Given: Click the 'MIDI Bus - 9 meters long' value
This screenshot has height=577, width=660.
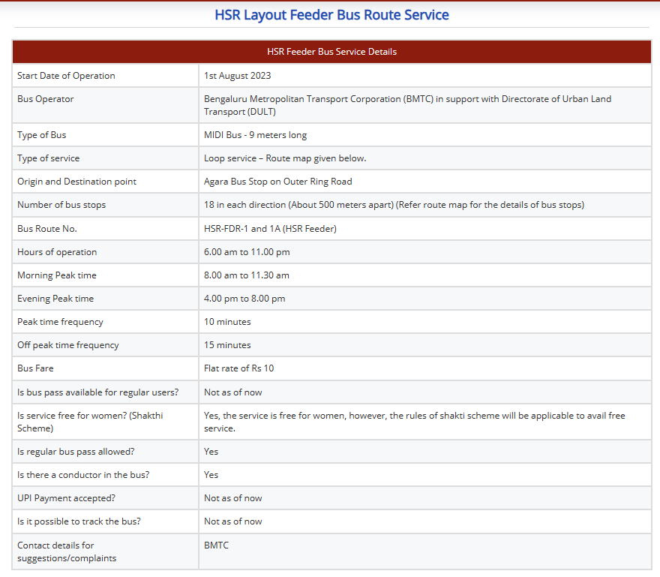Looking at the screenshot, I should (256, 135).
